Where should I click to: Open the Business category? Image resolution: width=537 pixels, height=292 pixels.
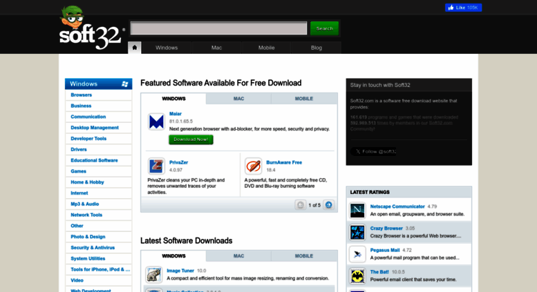click(81, 106)
